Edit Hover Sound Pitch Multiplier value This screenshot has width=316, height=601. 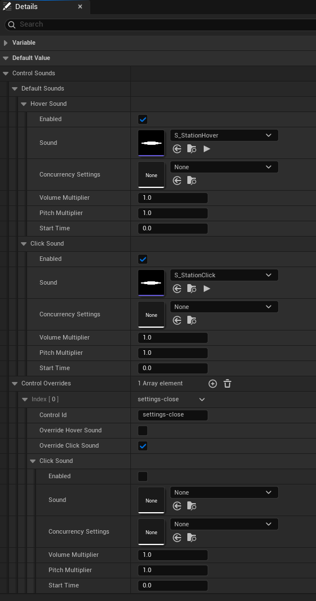coord(173,213)
